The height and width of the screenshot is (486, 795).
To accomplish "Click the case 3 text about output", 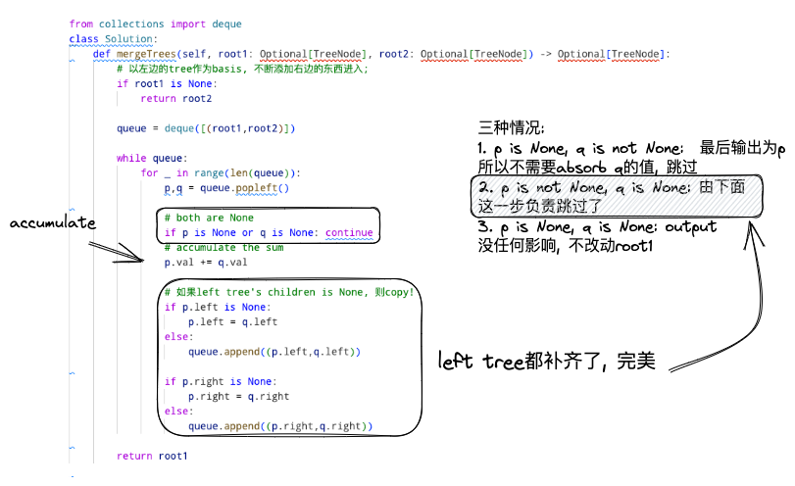I will coord(596,227).
